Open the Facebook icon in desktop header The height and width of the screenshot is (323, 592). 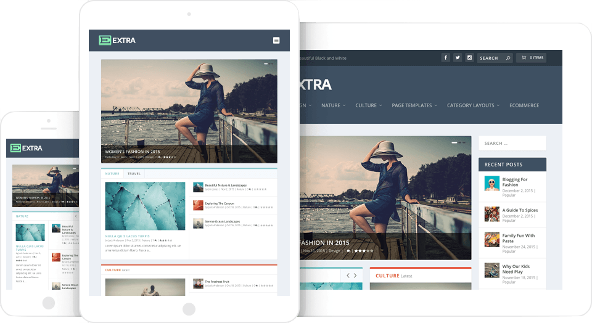coord(445,58)
